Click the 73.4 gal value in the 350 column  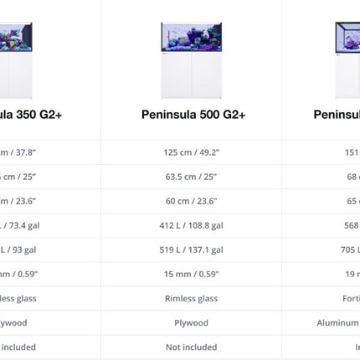(x=24, y=225)
